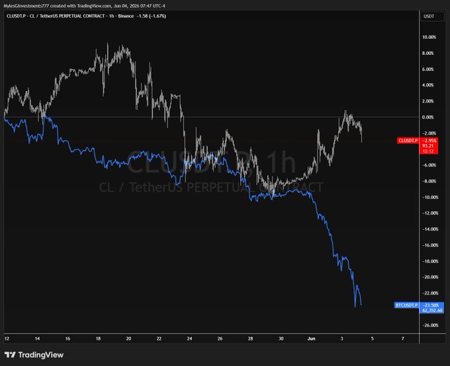Screen dimensions: 450x366
Task: Click the blue -23.50% price label
Action: [x=431, y=305]
